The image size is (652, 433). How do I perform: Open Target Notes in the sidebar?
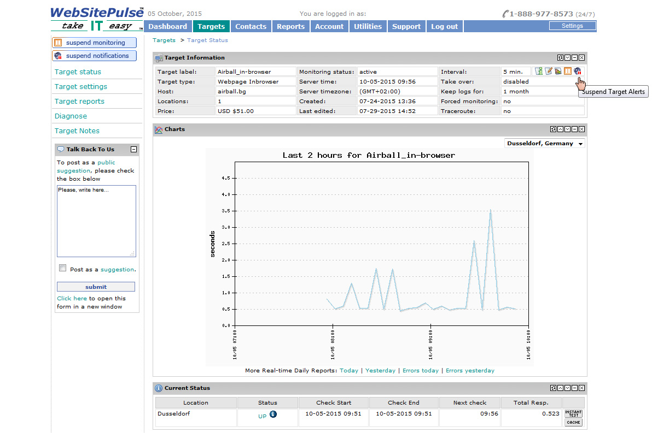pyautogui.click(x=77, y=131)
